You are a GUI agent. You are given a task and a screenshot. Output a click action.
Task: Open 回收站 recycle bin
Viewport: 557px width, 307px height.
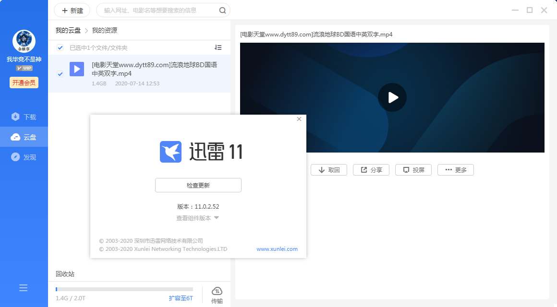65,274
